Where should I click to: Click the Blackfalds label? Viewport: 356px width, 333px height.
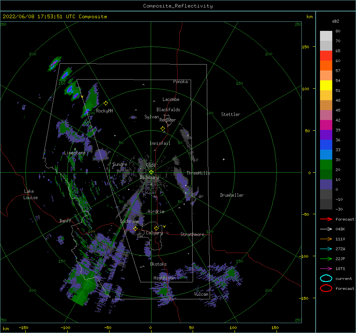pyautogui.click(x=168, y=110)
